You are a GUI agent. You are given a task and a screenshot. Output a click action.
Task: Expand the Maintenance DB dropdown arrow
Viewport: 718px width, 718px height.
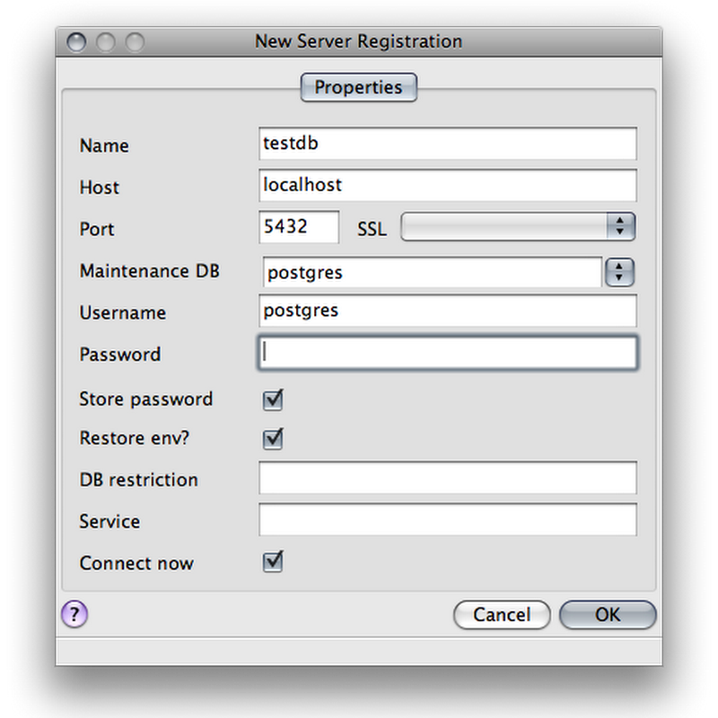point(619,272)
